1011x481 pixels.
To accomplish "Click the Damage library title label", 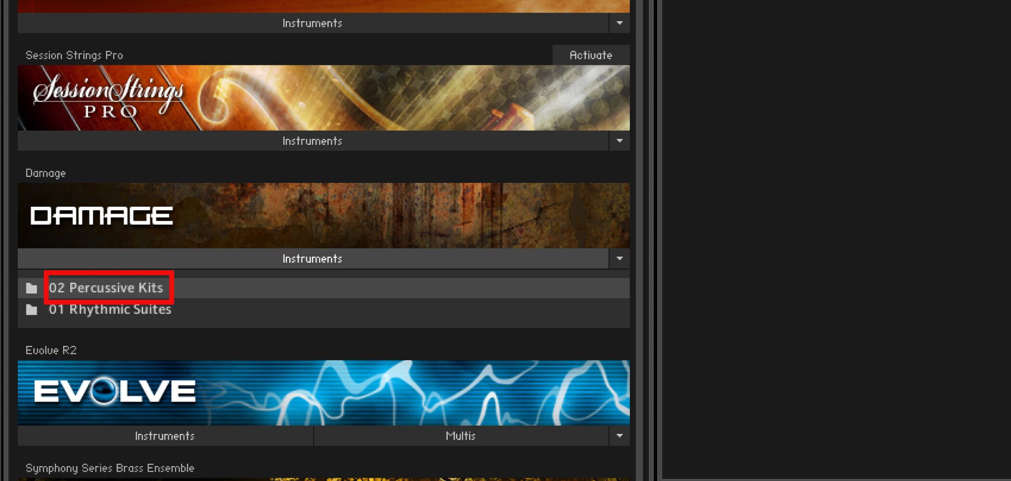I will 46,173.
